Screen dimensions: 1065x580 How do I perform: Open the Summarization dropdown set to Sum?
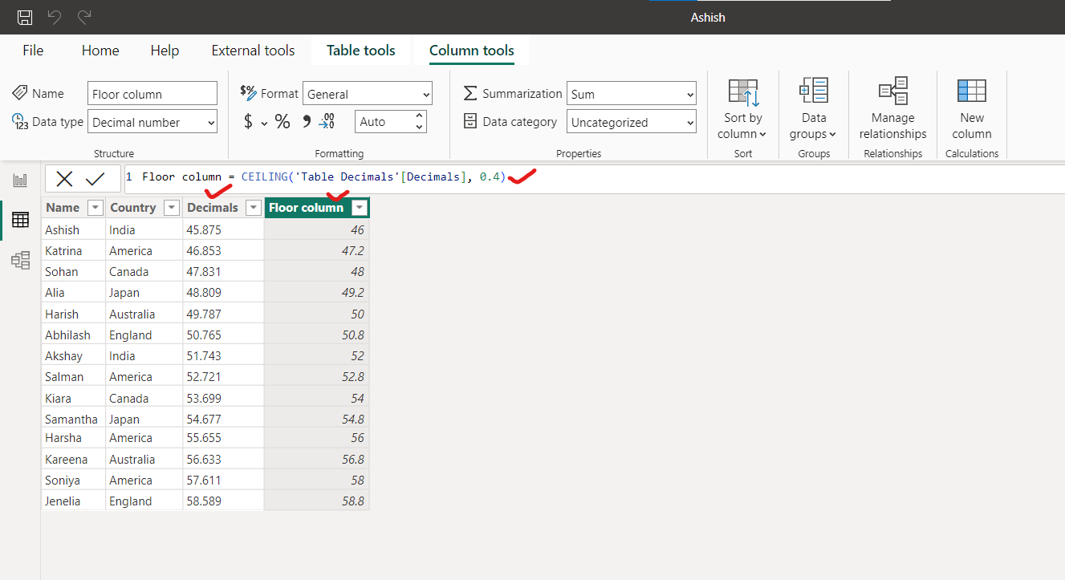(631, 94)
